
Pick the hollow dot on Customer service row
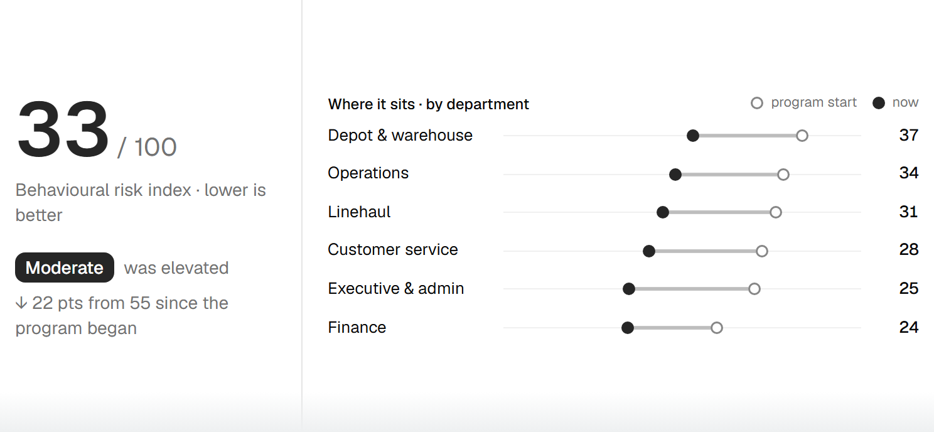point(761,251)
